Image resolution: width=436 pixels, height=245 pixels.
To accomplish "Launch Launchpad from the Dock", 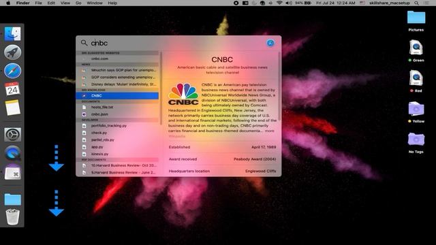I will point(12,52).
